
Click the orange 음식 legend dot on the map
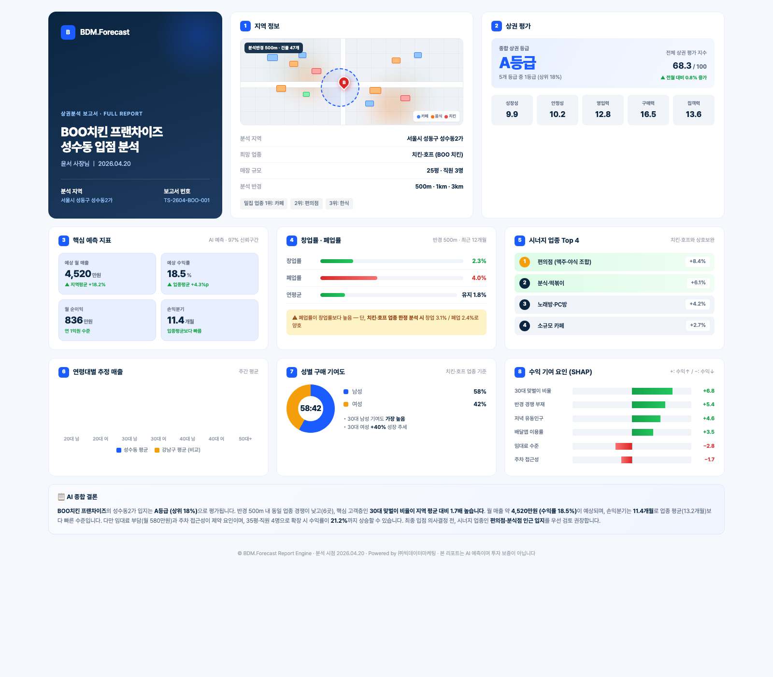point(433,117)
